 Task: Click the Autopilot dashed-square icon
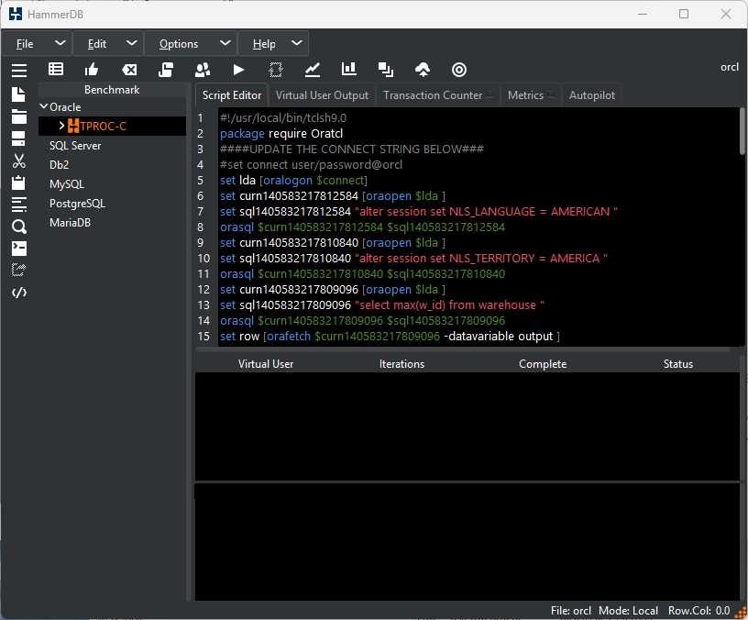(x=276, y=70)
